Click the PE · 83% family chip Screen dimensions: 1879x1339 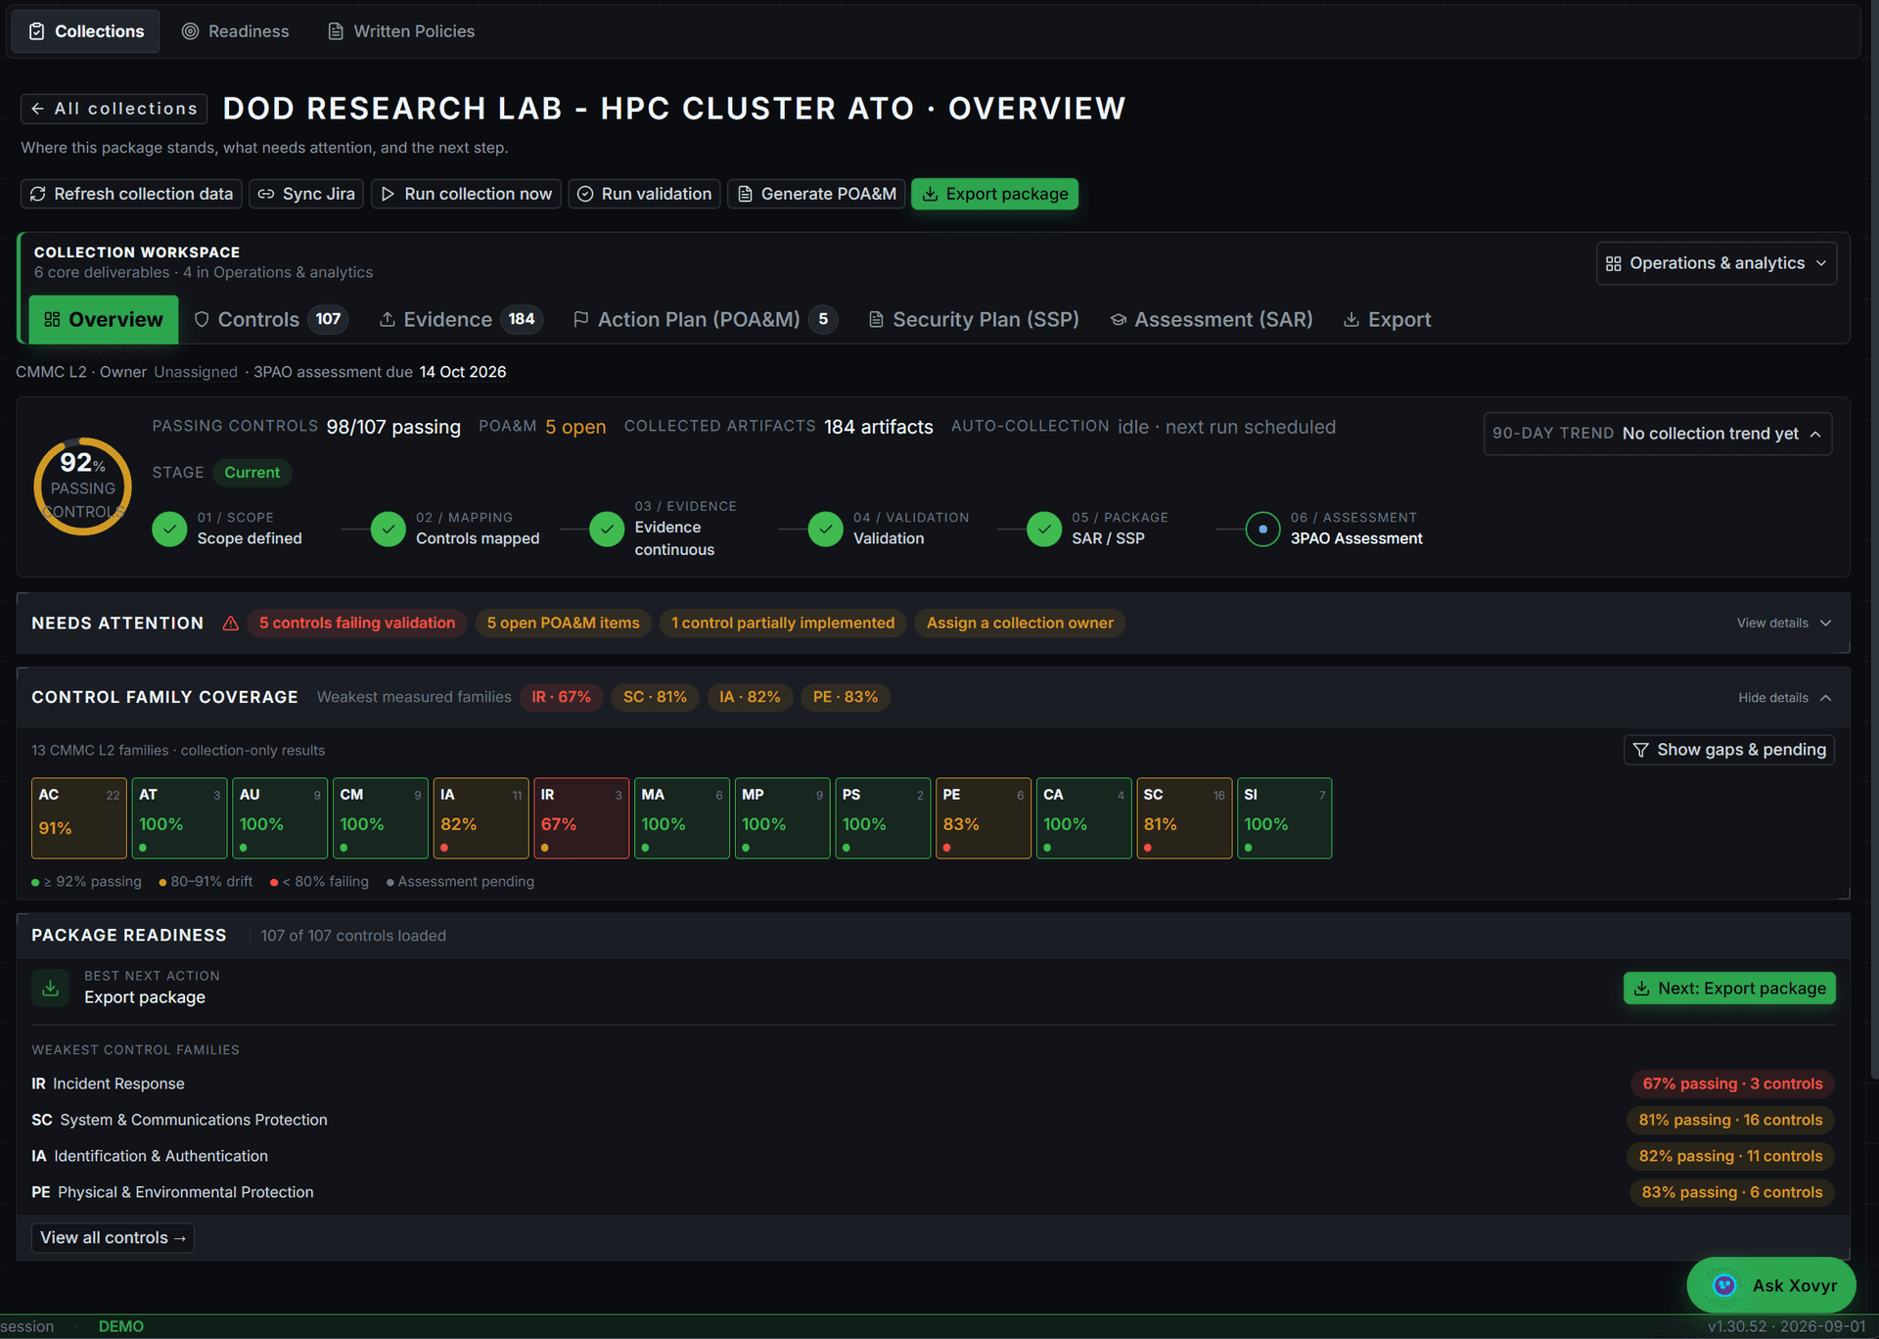(846, 697)
